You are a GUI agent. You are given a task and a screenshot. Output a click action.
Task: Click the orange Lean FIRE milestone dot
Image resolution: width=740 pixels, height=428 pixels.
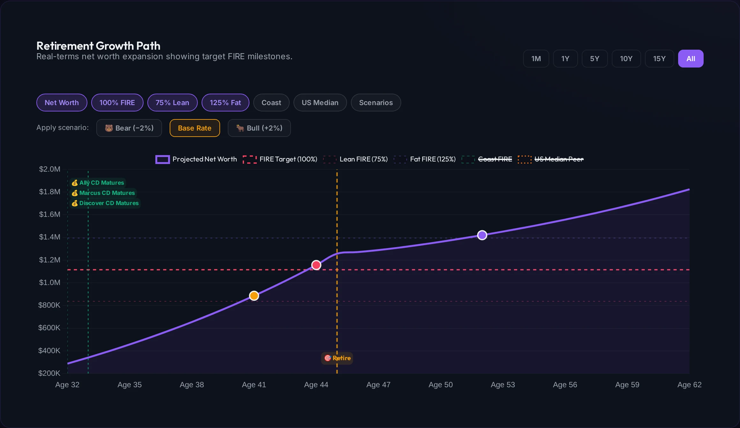tap(254, 296)
